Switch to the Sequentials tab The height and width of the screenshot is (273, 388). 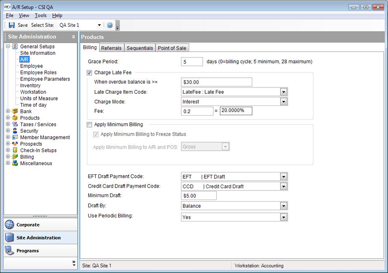pos(140,48)
